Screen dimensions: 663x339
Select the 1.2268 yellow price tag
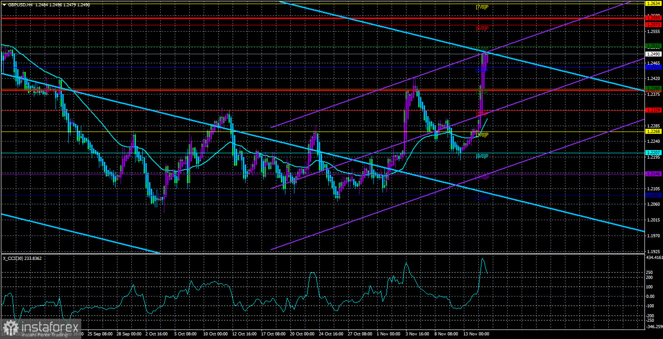click(654, 132)
